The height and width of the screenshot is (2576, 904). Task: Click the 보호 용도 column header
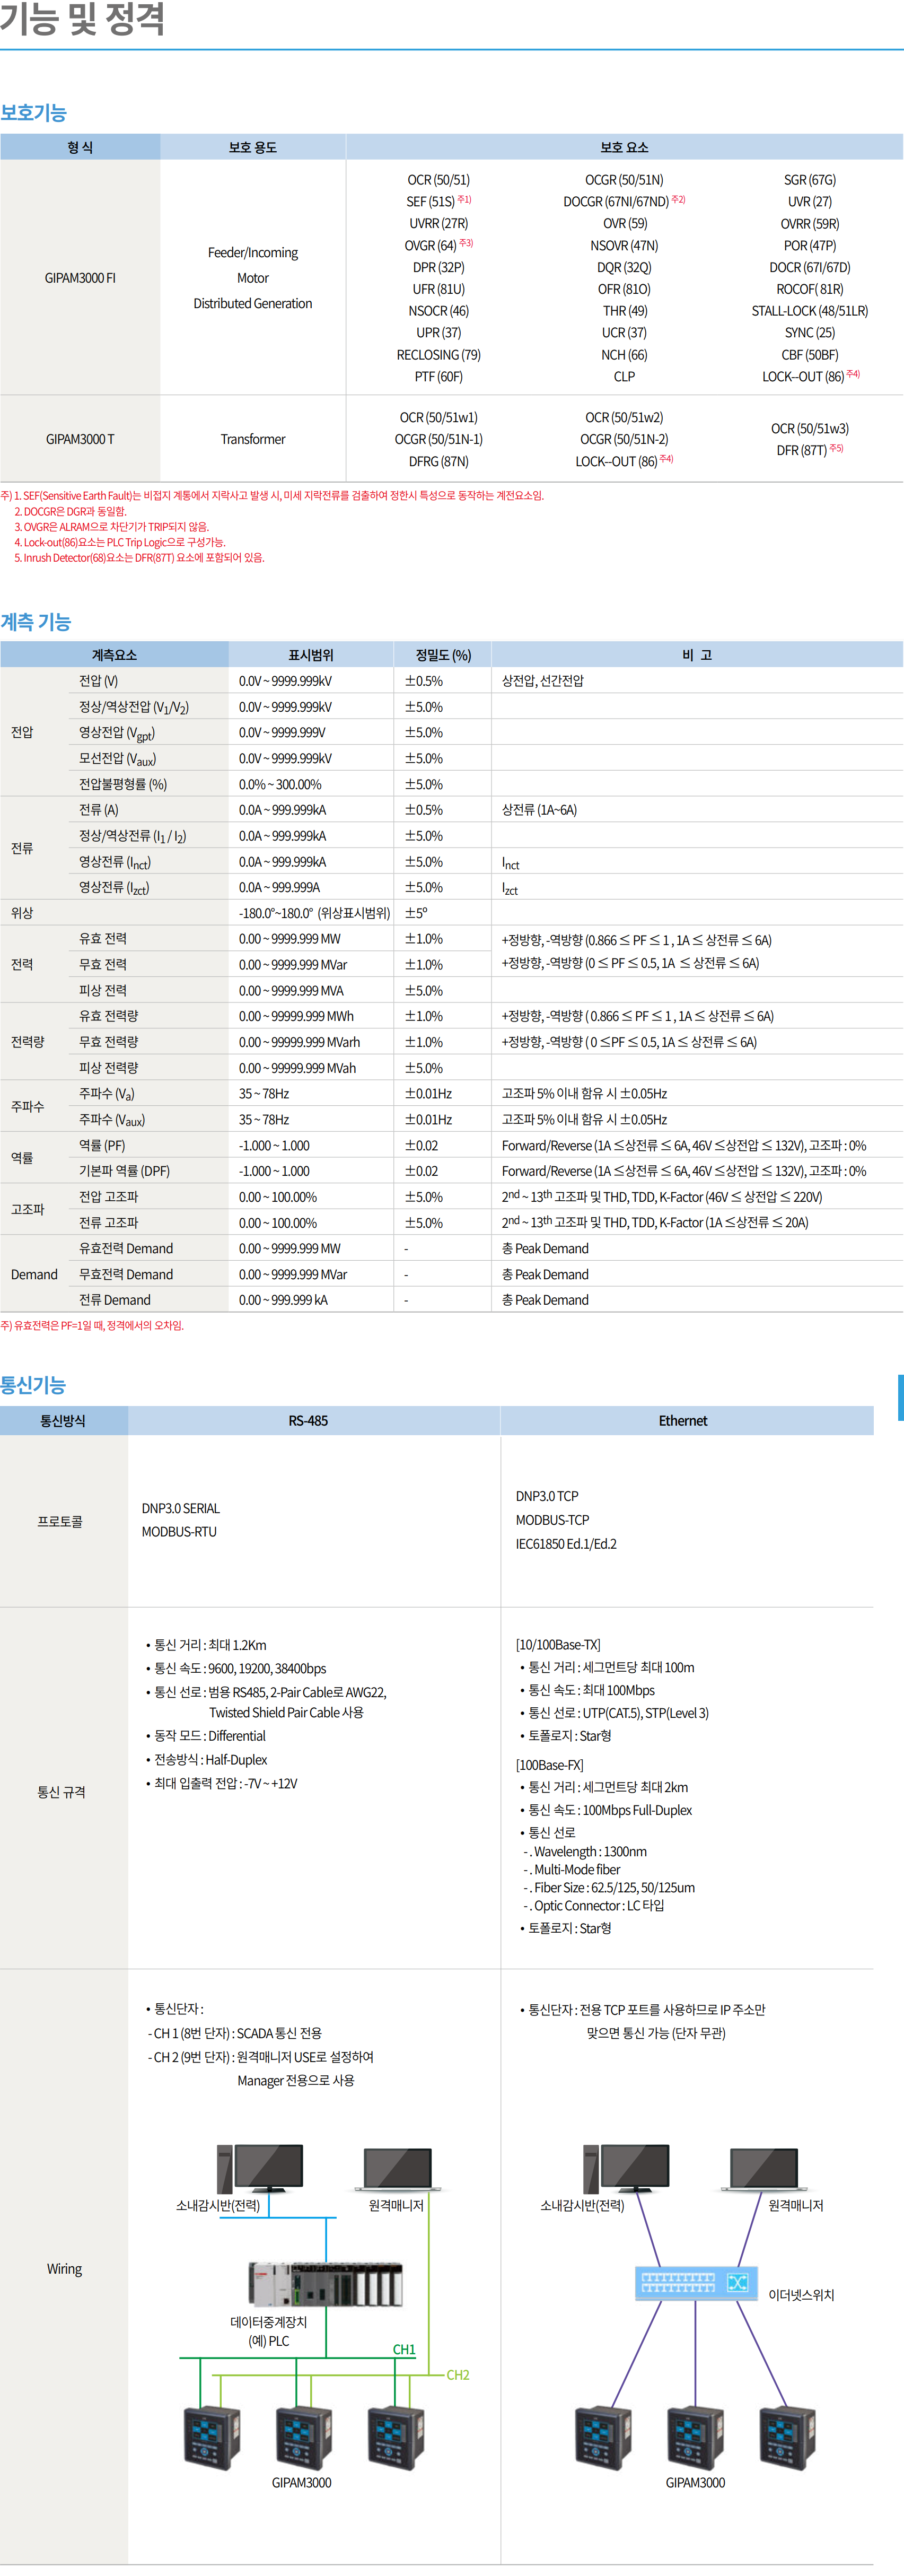pos(253,147)
